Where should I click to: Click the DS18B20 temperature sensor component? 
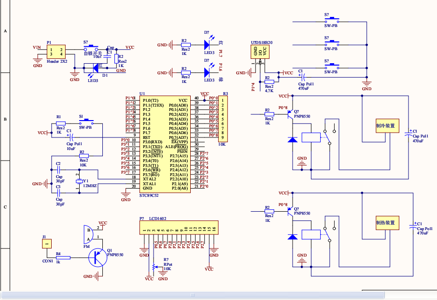coord(260,52)
